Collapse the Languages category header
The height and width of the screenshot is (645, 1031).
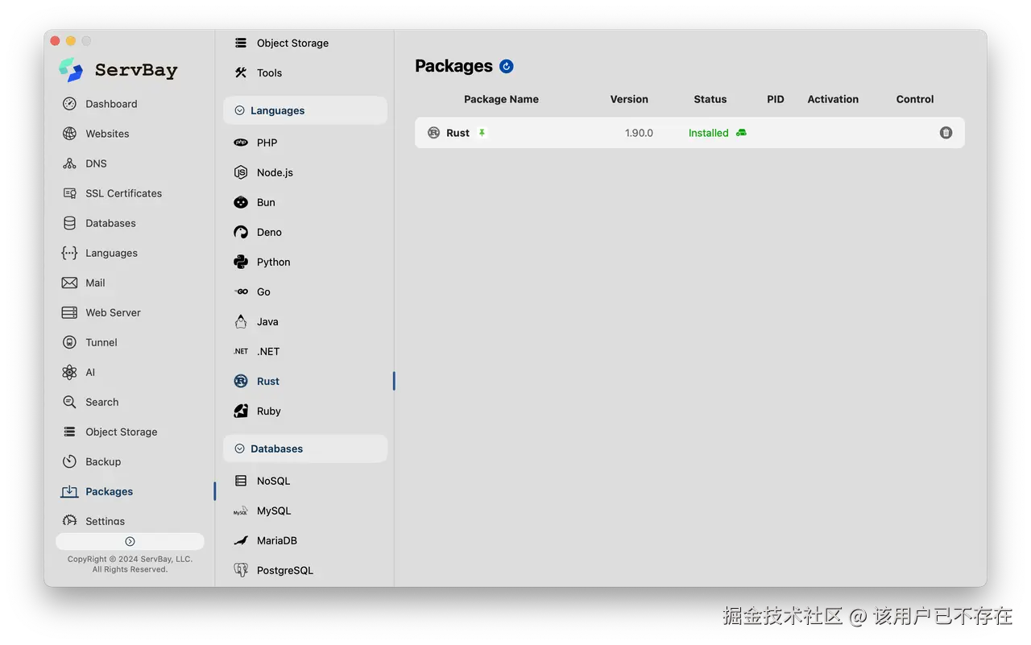pos(305,110)
